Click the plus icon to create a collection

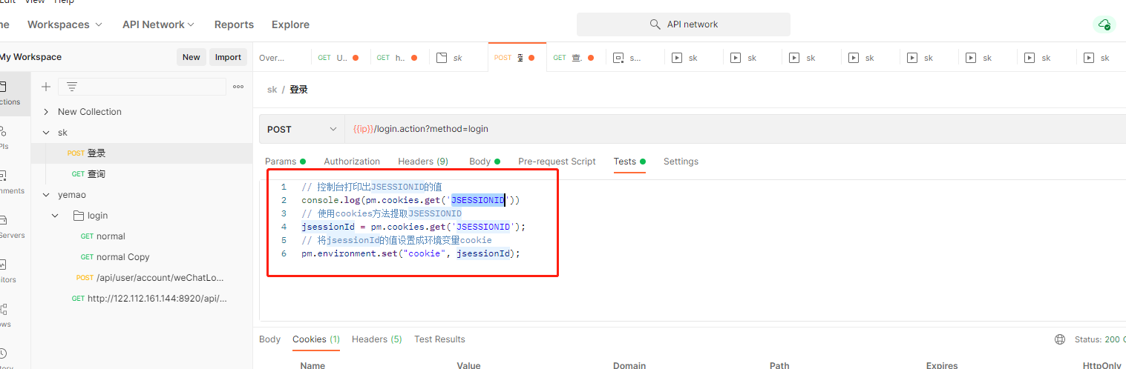pyautogui.click(x=46, y=87)
